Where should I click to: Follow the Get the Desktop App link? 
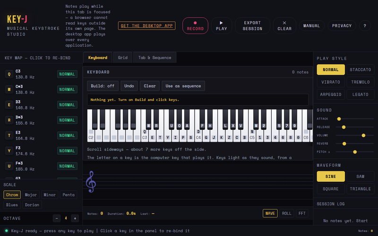[x=146, y=26]
